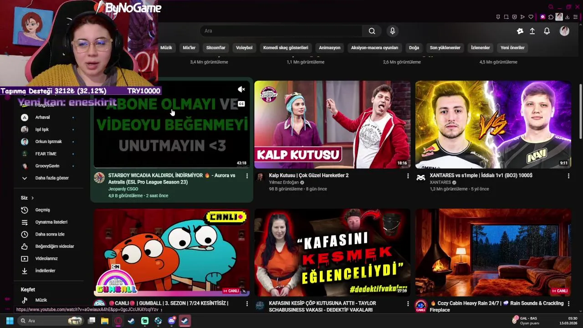Screen dimensions: 583x328
Task: Click the page vertical scrollbar
Action: coord(581,112)
